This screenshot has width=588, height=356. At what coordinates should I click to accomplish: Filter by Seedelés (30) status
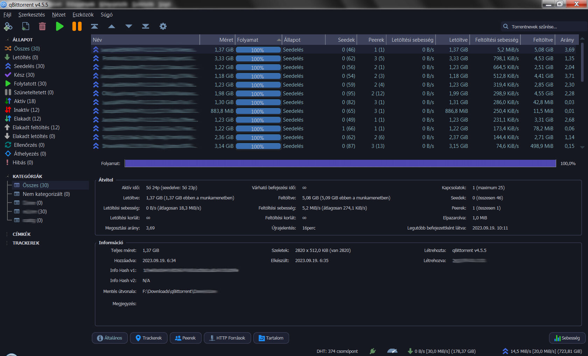tap(25, 66)
